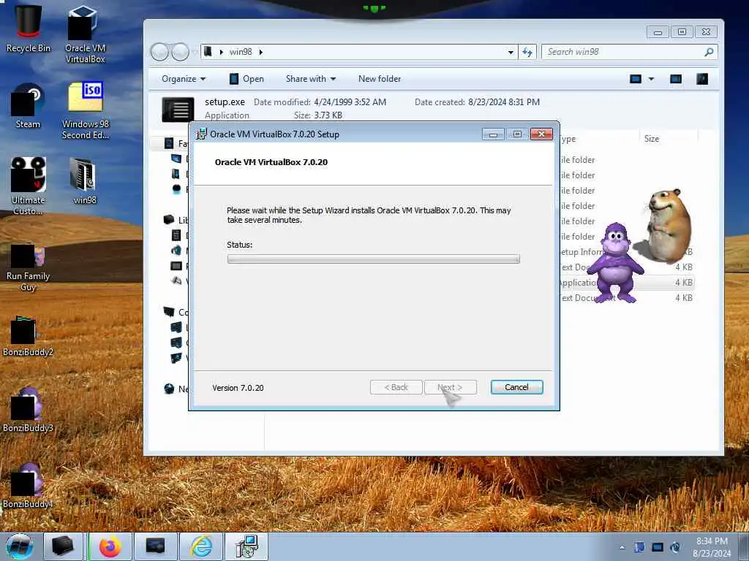Expand the address bar history dropdown
Image resolution: width=749 pixels, height=561 pixels.
[x=511, y=52]
